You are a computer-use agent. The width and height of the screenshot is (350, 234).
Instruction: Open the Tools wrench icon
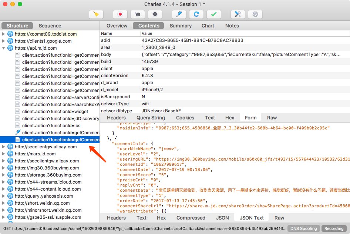[238, 14]
